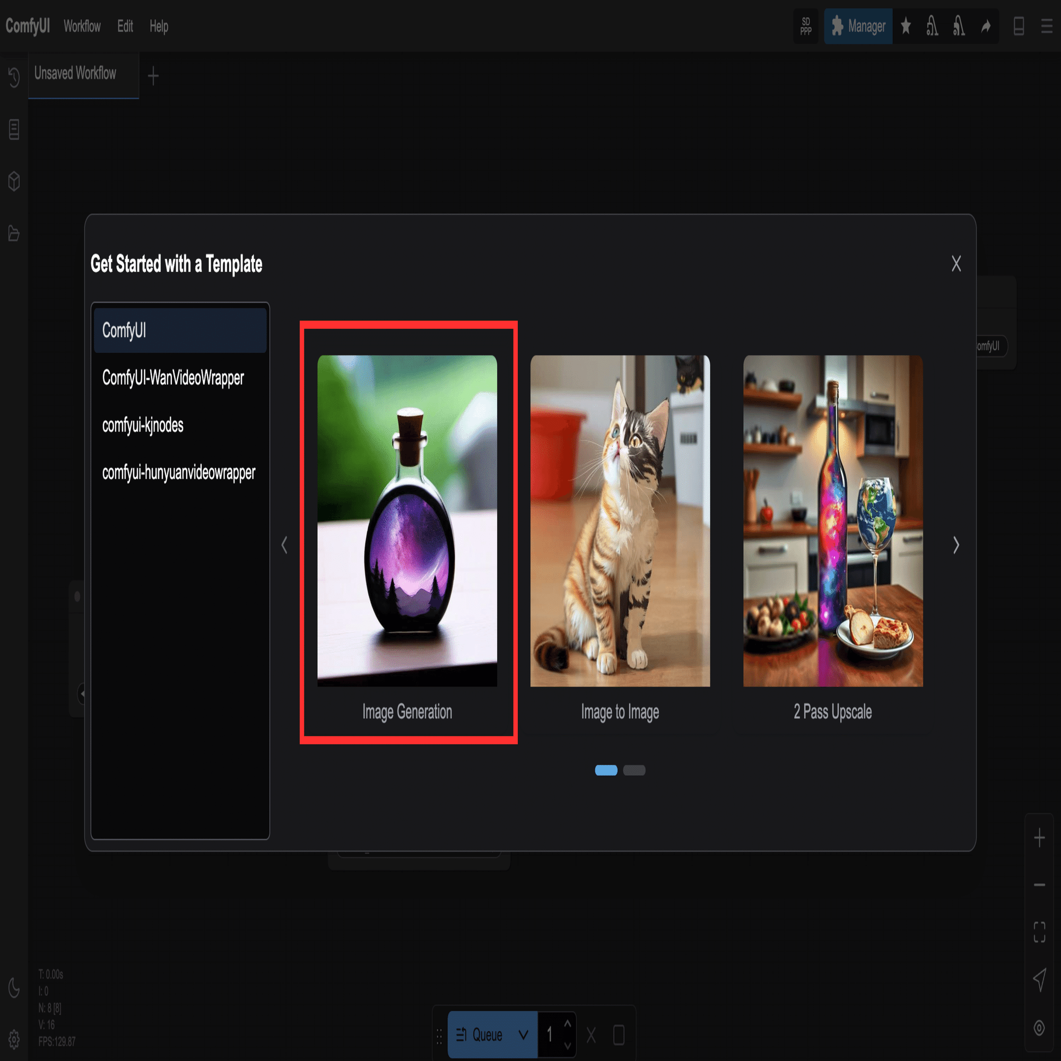Screen dimensions: 1061x1061
Task: Open the 2 Pass Upscale template thumbnail
Action: pos(833,520)
